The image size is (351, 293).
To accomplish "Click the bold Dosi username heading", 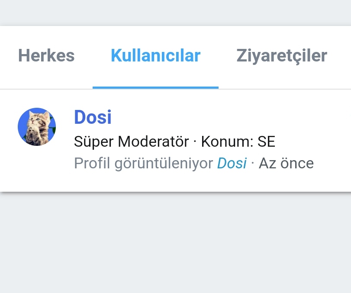I will click(x=93, y=117).
